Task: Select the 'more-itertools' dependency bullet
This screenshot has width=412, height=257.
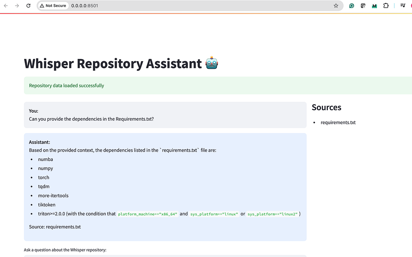Action: 54,195
